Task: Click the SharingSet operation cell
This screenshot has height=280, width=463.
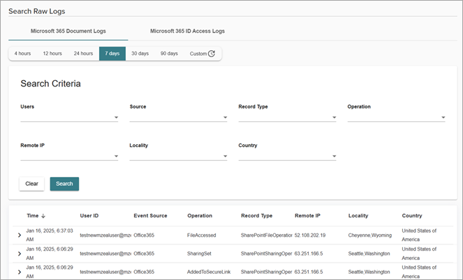Action: click(x=199, y=254)
